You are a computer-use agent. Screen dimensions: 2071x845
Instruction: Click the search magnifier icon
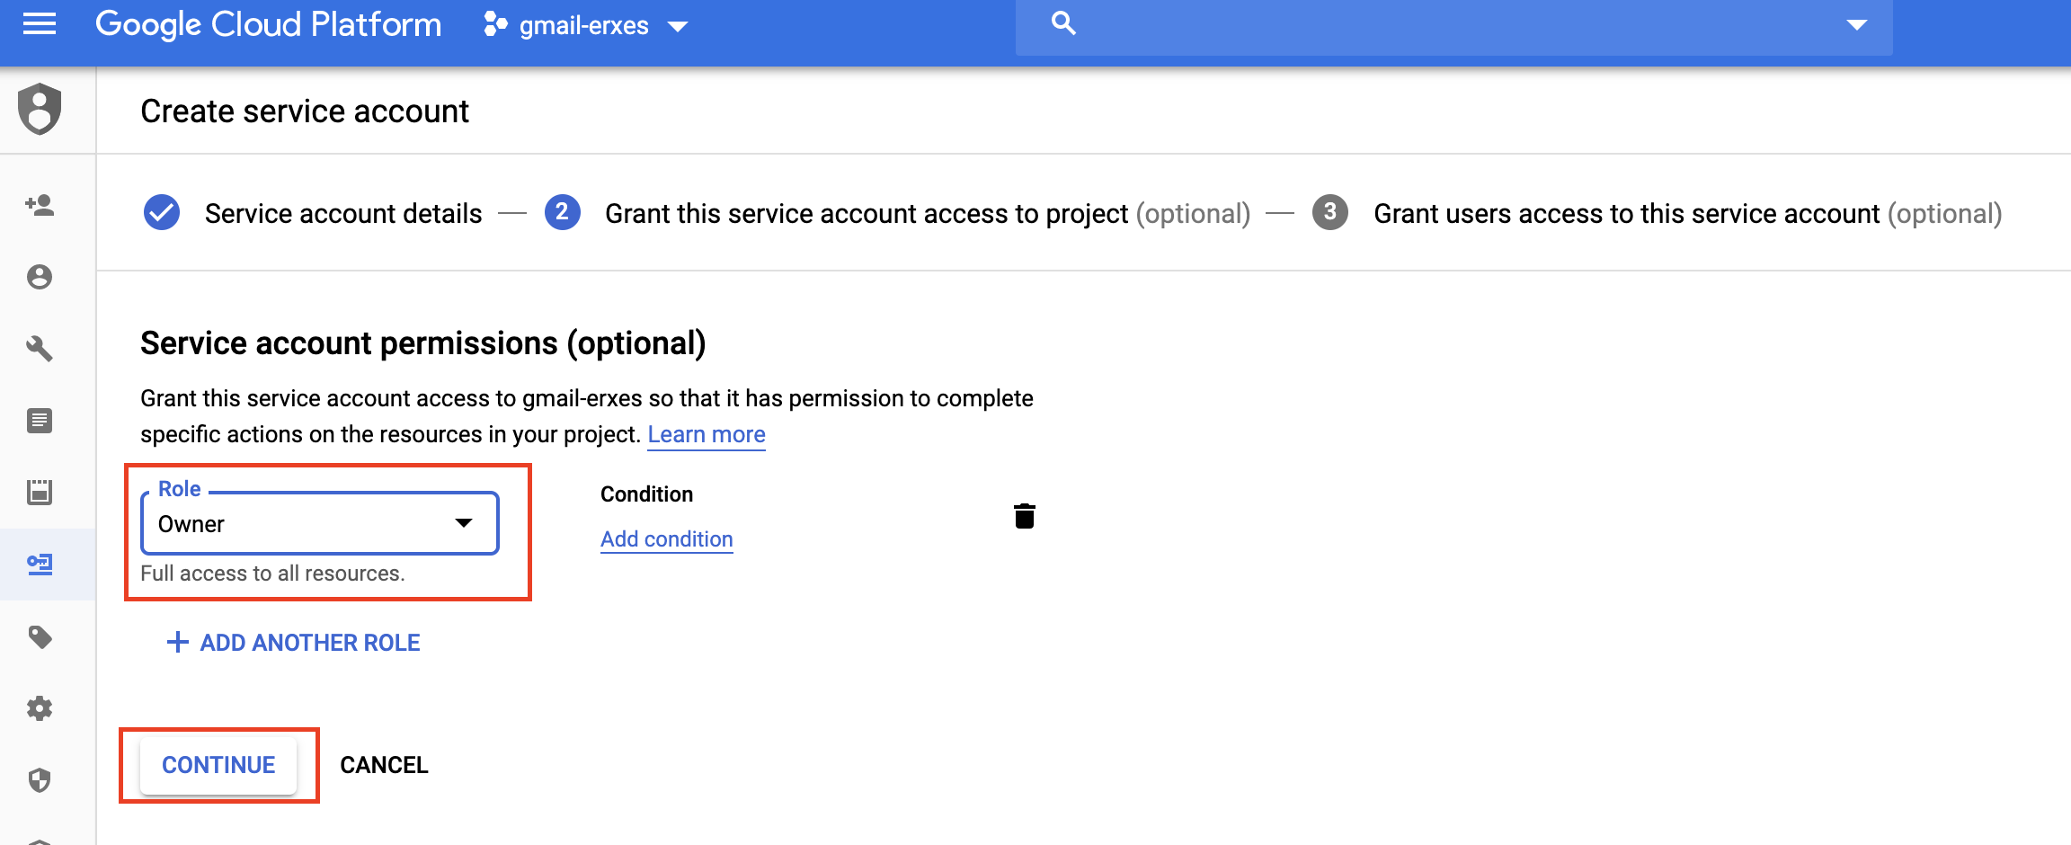click(1063, 23)
